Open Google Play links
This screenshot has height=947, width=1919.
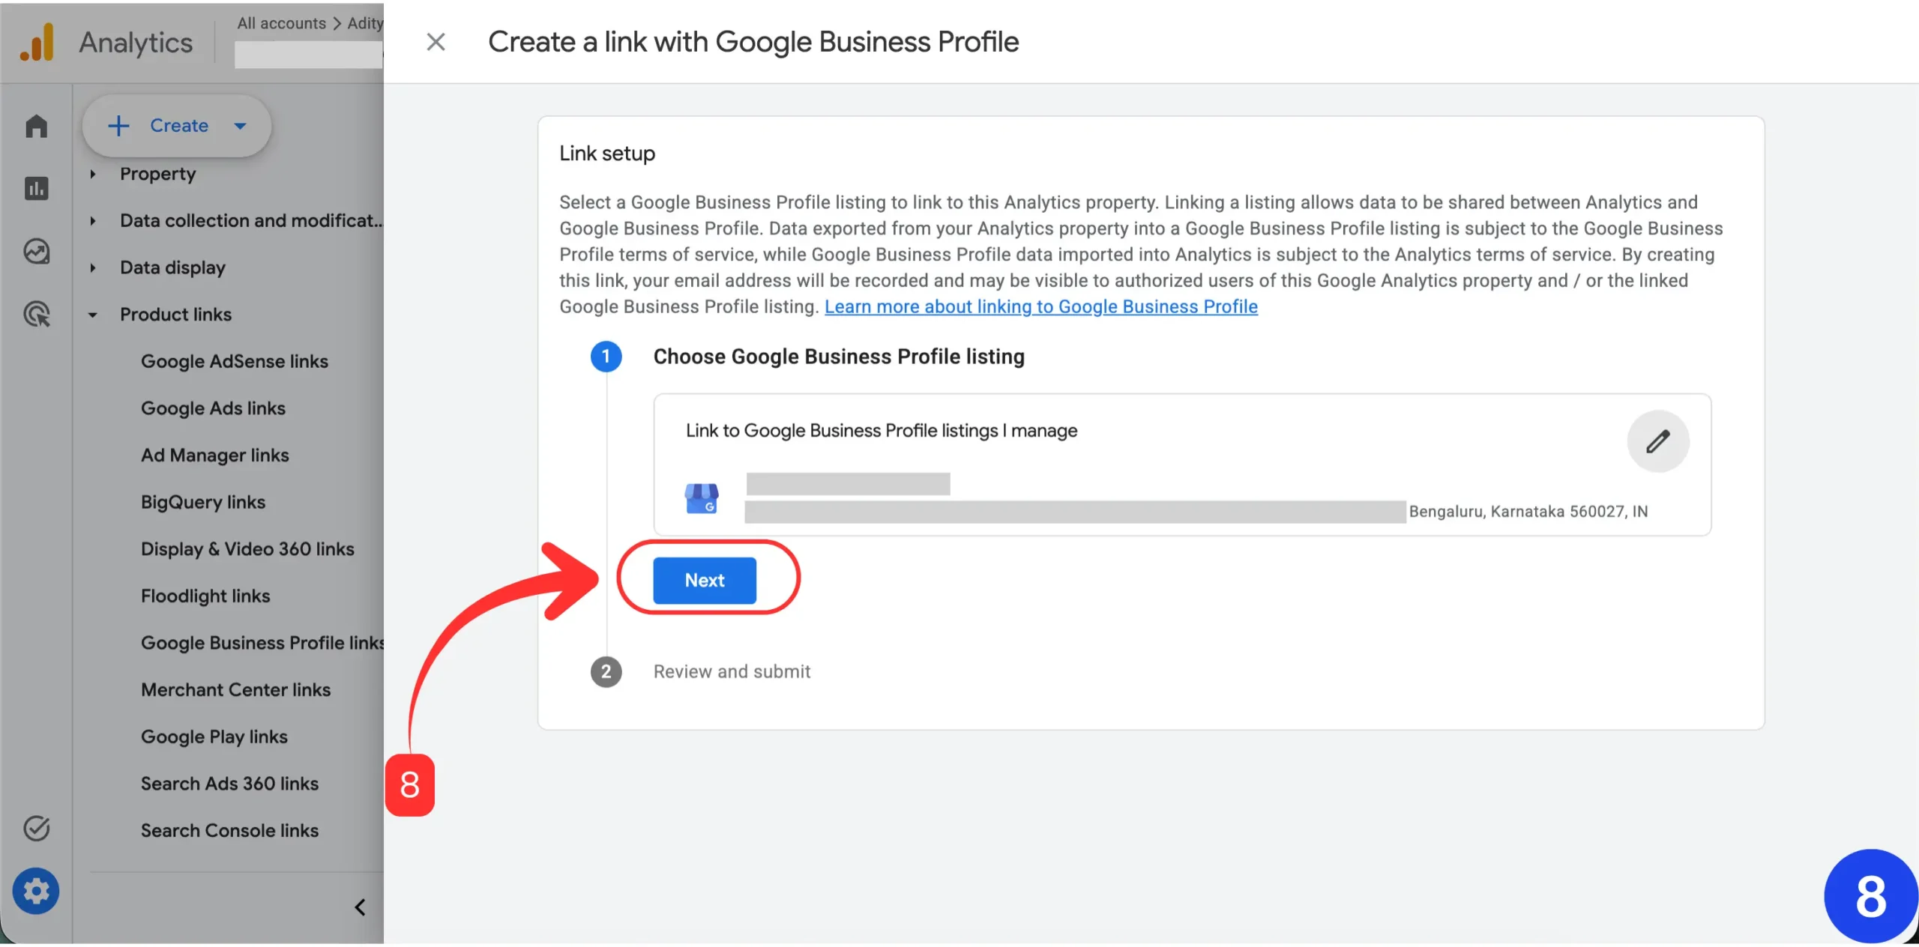(x=214, y=737)
